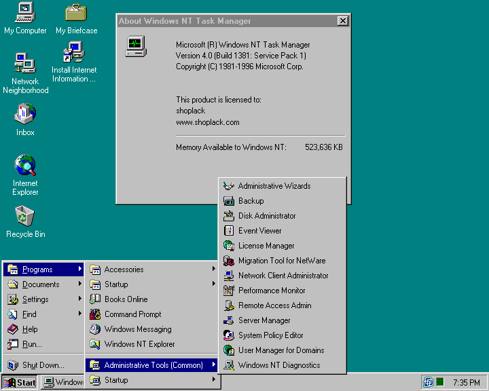Click the Windows NT Explorer magnifier icon

coord(95,344)
